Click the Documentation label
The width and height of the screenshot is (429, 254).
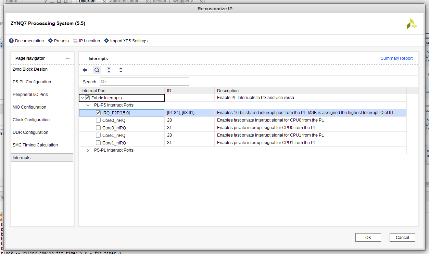click(29, 41)
